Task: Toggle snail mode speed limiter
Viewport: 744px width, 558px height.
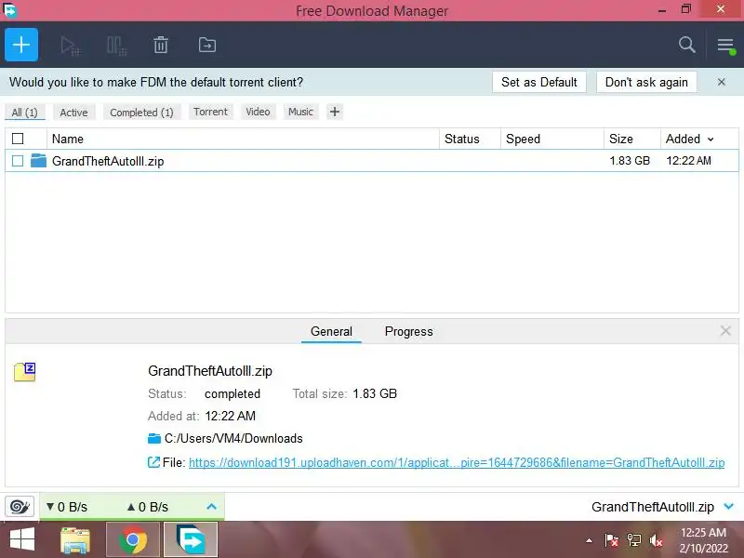Action: coord(20,507)
